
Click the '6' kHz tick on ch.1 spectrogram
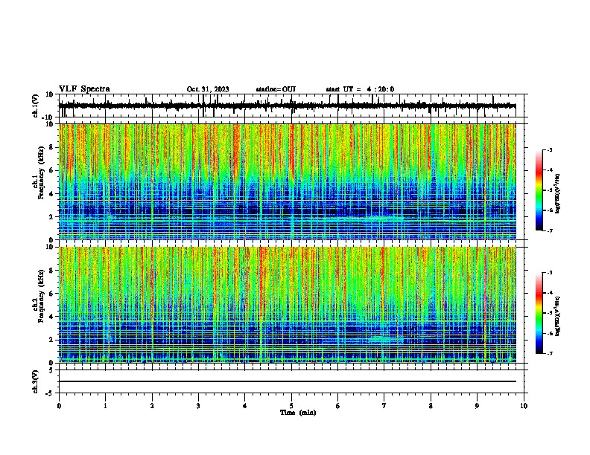point(51,170)
